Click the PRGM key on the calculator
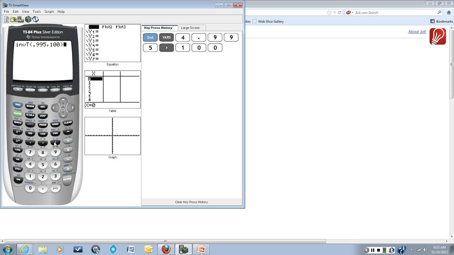 pyautogui.click(x=43, y=125)
